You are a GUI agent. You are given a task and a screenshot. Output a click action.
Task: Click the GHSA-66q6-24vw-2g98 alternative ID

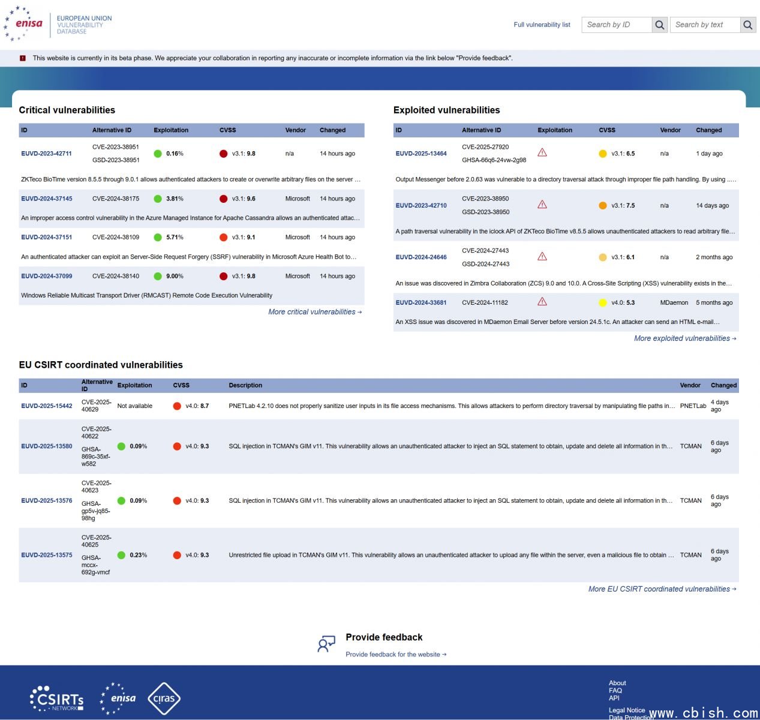pyautogui.click(x=494, y=160)
